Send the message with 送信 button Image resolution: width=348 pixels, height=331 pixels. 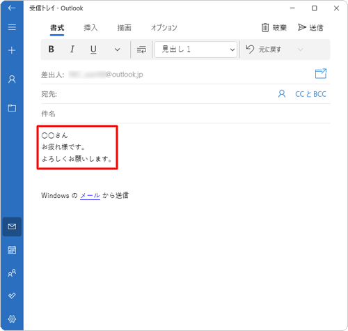[310, 28]
